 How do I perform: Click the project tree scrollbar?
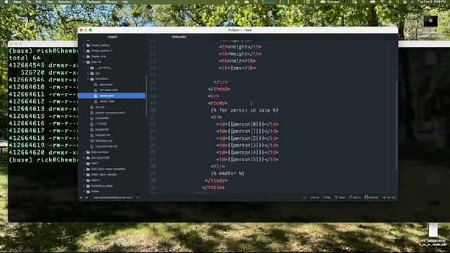tap(146, 96)
